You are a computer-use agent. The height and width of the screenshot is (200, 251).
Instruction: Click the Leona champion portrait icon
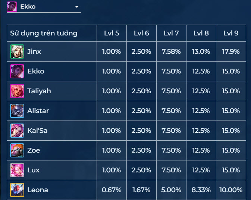click(x=17, y=190)
